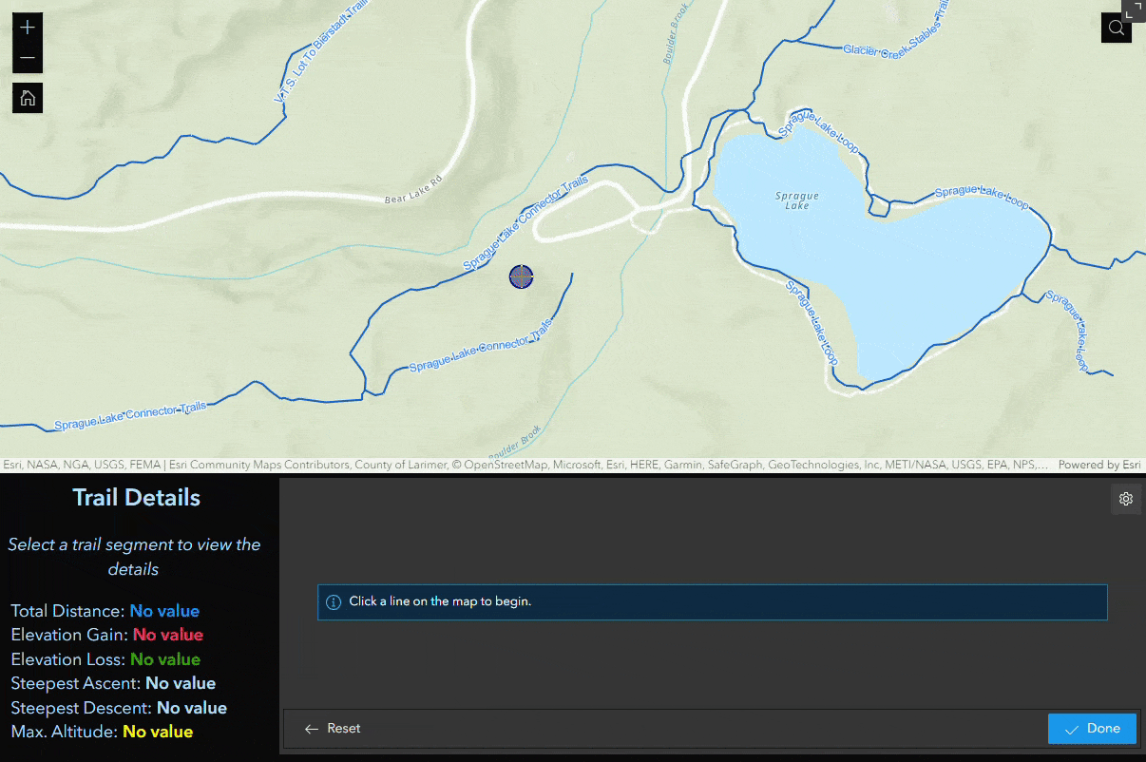This screenshot has height=762, width=1146.
Task: Click the info circle icon in the message bar
Action: [x=333, y=601]
